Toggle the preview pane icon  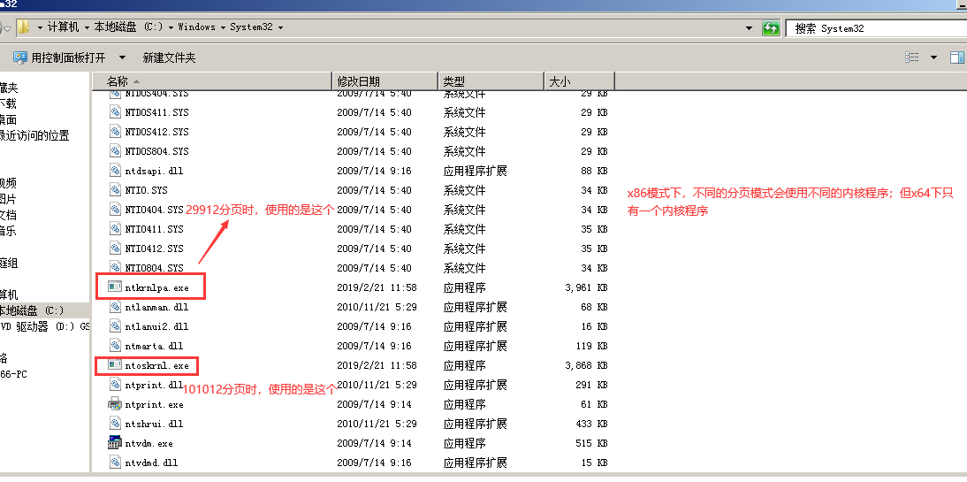pos(956,57)
